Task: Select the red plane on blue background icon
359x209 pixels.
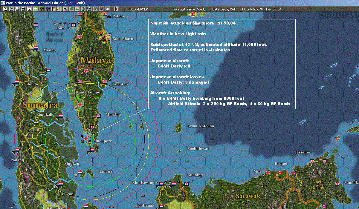Action: [48, 9]
